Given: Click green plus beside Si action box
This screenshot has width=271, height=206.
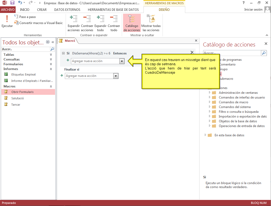Looking at the screenshot, I should coord(68,60).
